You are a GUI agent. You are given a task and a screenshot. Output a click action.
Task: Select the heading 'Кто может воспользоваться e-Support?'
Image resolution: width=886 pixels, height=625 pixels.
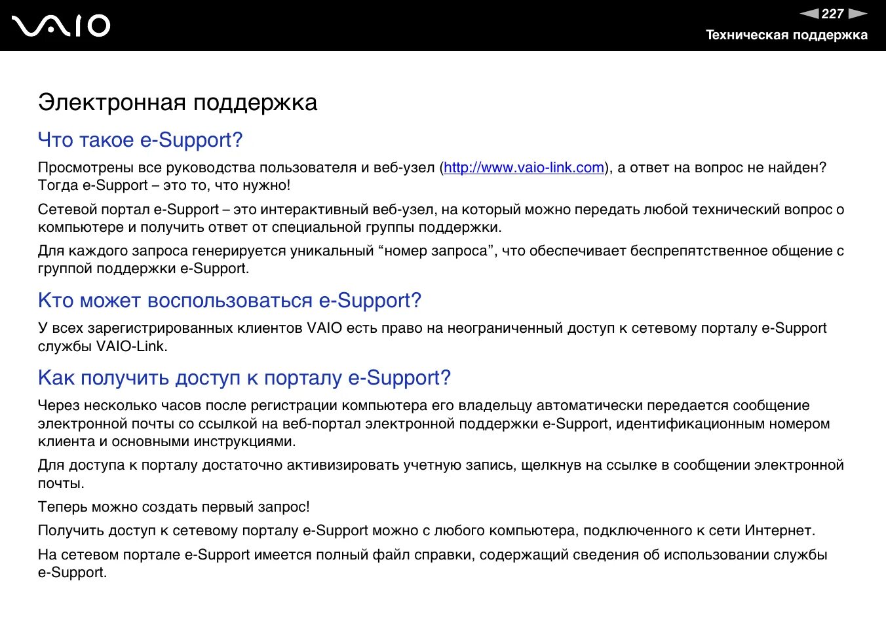(x=229, y=300)
